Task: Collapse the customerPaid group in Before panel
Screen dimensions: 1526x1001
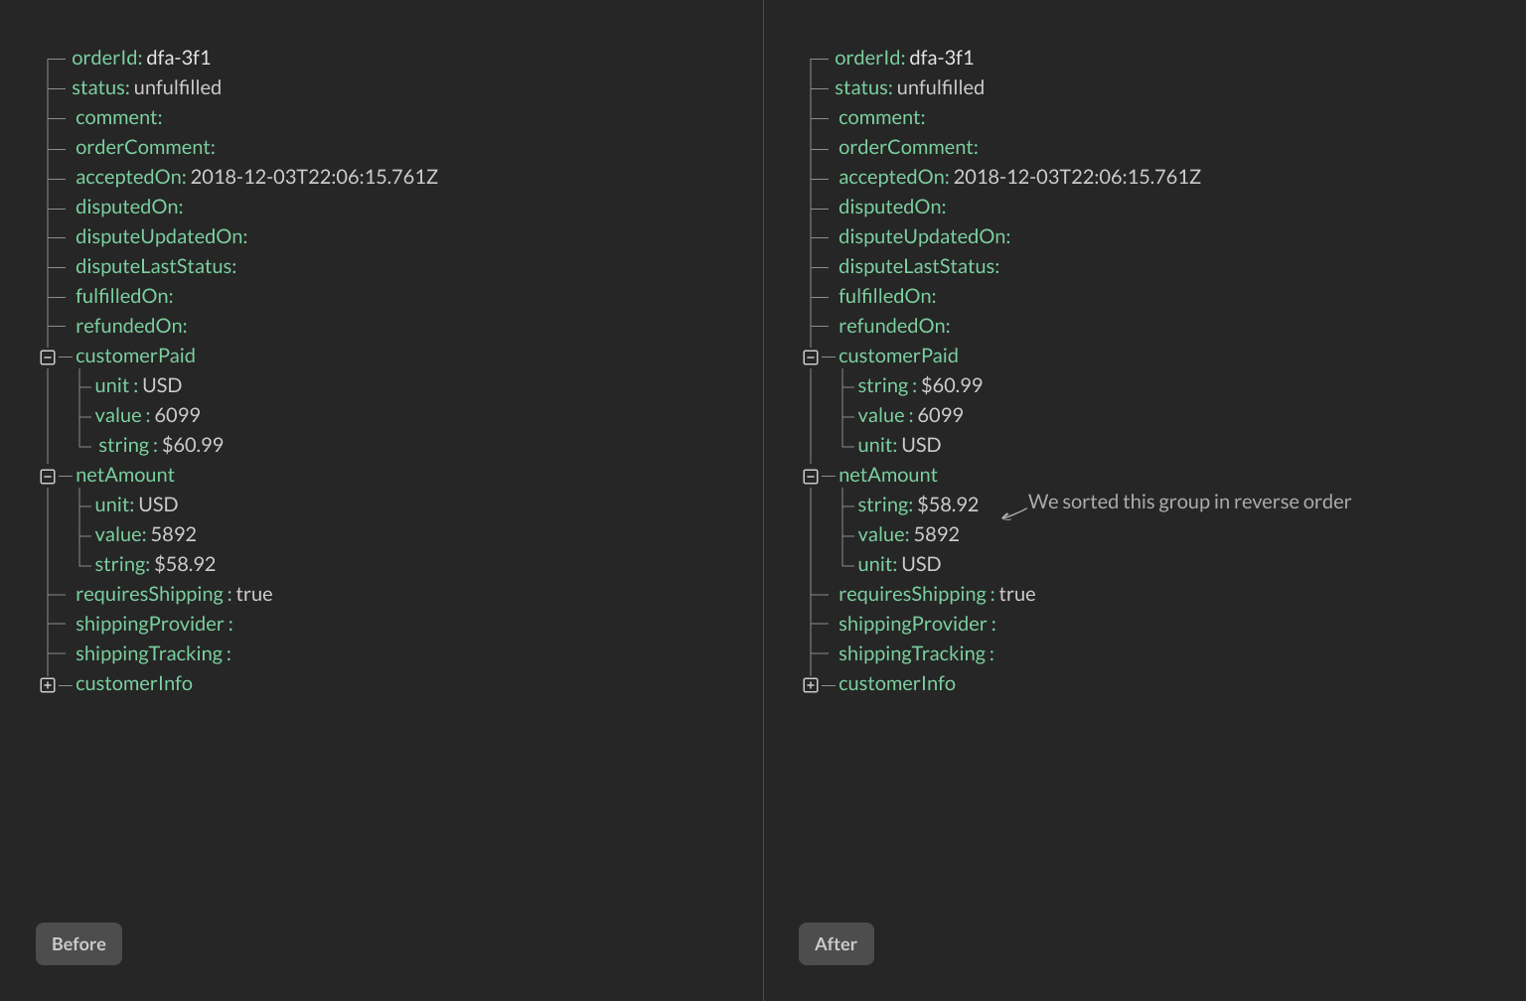Action: point(47,357)
